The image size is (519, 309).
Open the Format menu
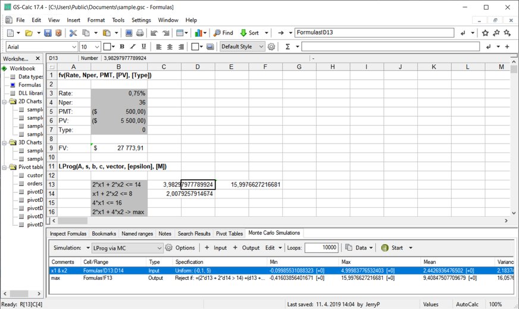coord(96,20)
